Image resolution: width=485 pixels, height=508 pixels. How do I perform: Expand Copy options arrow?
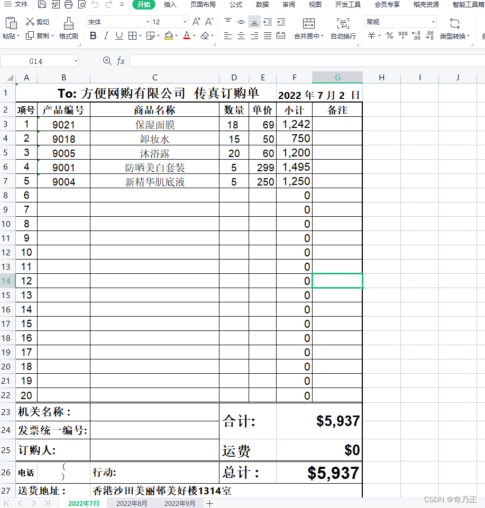pyautogui.click(x=52, y=36)
